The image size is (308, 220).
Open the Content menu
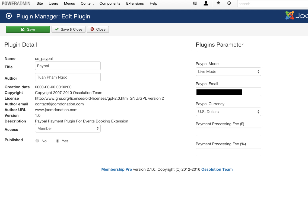(87, 3)
